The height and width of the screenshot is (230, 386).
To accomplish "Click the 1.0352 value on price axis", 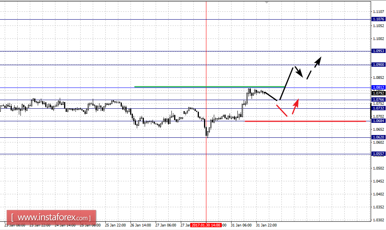I will pyautogui.click(x=379, y=207).
